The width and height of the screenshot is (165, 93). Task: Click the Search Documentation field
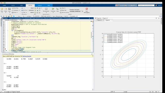[x=146, y=5]
